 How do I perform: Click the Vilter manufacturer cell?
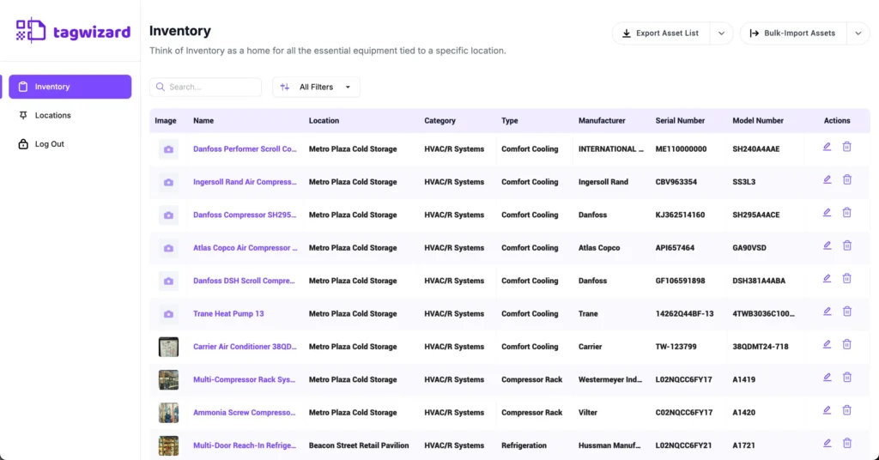[588, 413]
